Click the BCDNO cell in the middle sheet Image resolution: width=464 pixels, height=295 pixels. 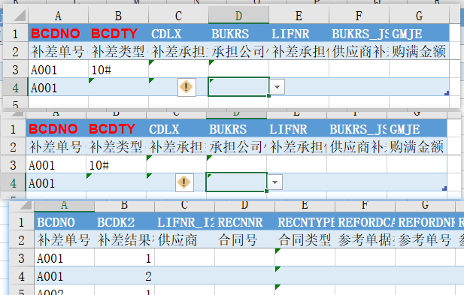(56, 129)
